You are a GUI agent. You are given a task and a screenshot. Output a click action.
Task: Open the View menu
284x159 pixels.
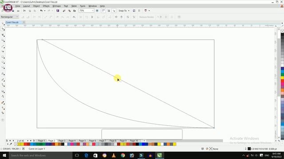(x=18, y=6)
